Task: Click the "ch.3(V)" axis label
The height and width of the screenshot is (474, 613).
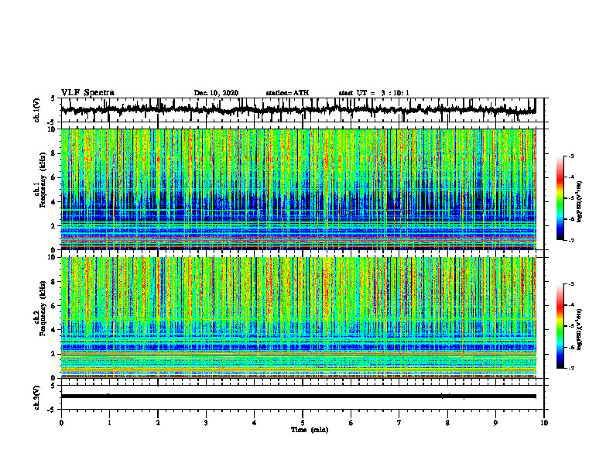Action: (x=37, y=397)
